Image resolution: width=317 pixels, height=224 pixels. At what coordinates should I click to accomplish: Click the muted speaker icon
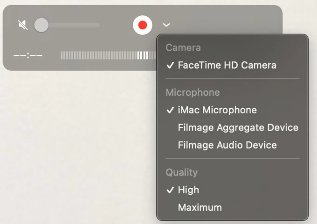coord(23,25)
